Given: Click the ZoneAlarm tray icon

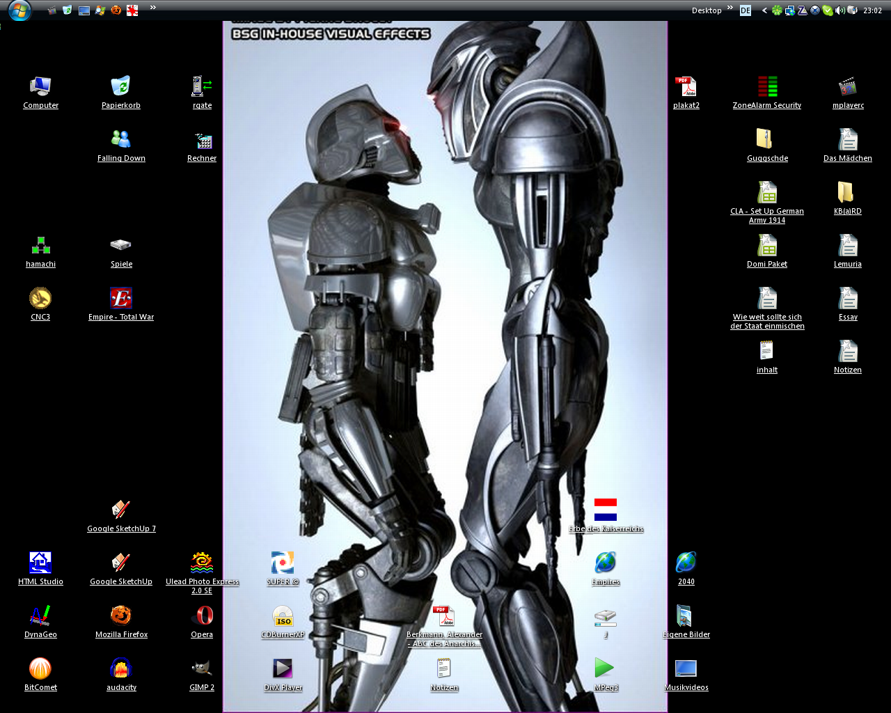Looking at the screenshot, I should click(802, 10).
